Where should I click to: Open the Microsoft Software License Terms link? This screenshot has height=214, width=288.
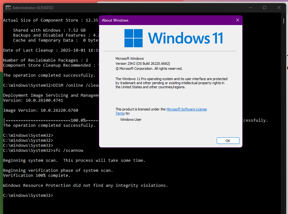[x=186, y=109]
